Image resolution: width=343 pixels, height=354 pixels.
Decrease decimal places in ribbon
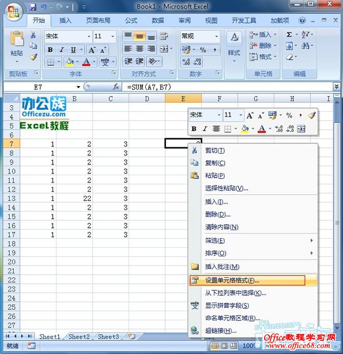coord(197,62)
